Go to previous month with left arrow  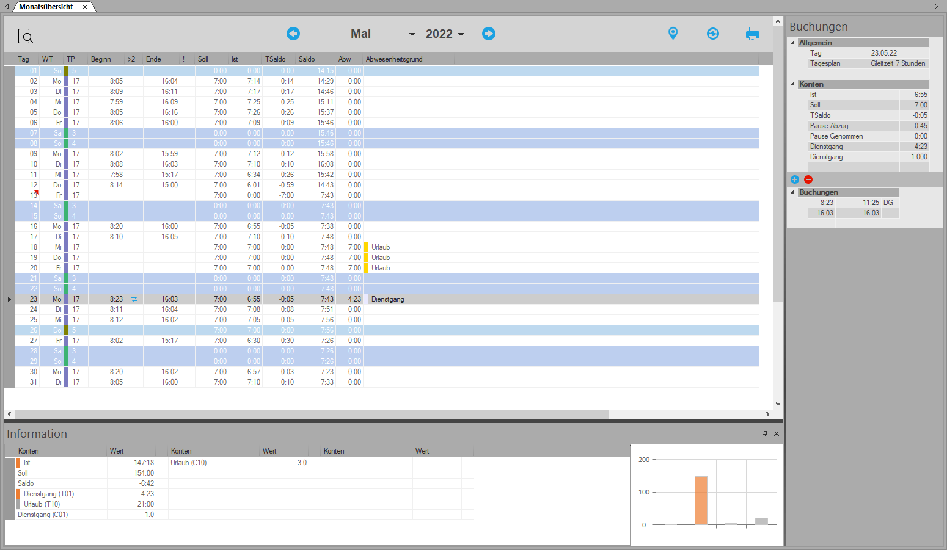(293, 34)
